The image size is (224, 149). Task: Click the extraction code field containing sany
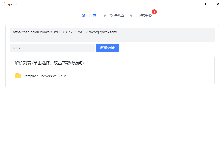[x=52, y=48]
